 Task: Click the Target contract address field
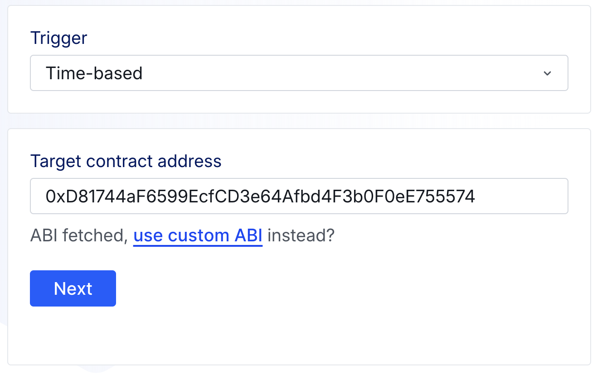tap(298, 196)
